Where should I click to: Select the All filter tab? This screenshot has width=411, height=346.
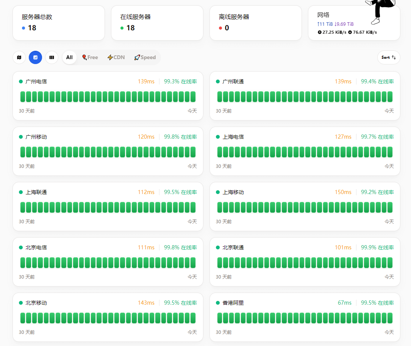[69, 57]
